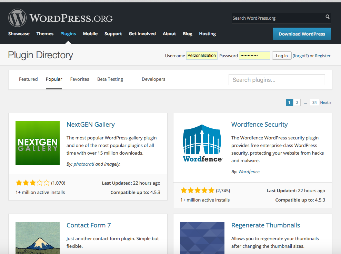This screenshot has width=341, height=254.
Task: Click Wordfence's '1+ million active installs' text
Action: coord(205,200)
